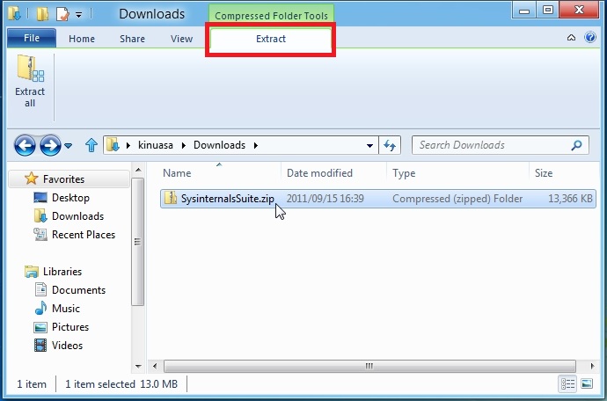
Task: Expand the arrow before kinuasa in address bar
Action: tap(128, 145)
